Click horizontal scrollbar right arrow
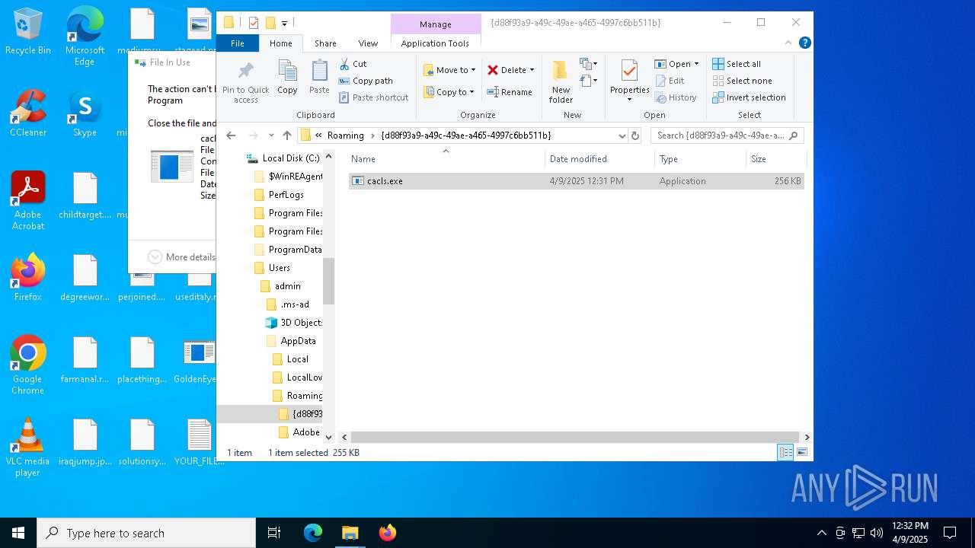Image resolution: width=975 pixels, height=548 pixels. (x=807, y=437)
